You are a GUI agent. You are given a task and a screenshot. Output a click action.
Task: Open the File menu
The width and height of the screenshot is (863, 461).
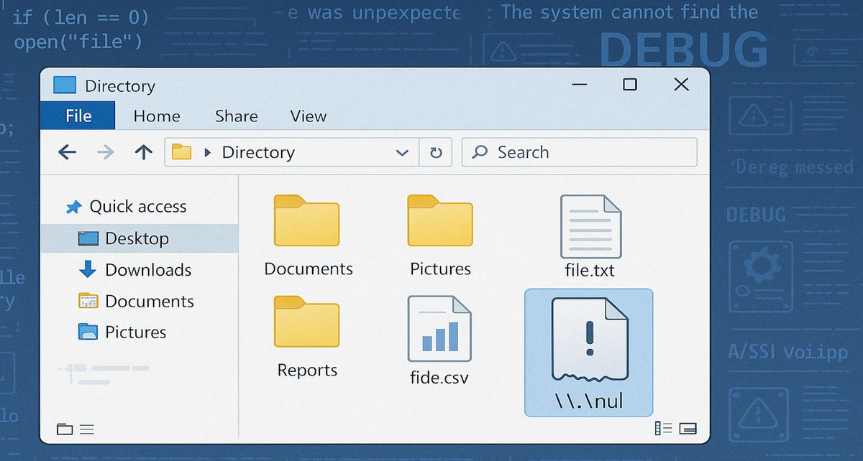(77, 115)
